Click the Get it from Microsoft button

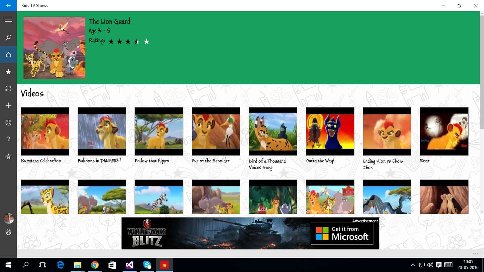342,233
